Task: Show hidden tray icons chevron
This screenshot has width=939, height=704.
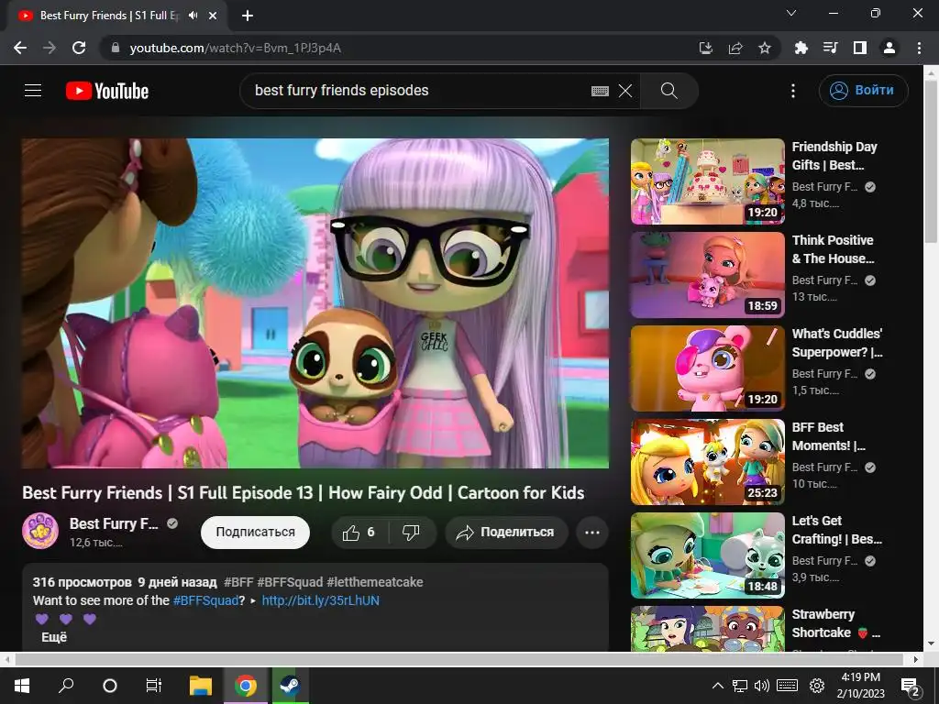Action: 717,686
